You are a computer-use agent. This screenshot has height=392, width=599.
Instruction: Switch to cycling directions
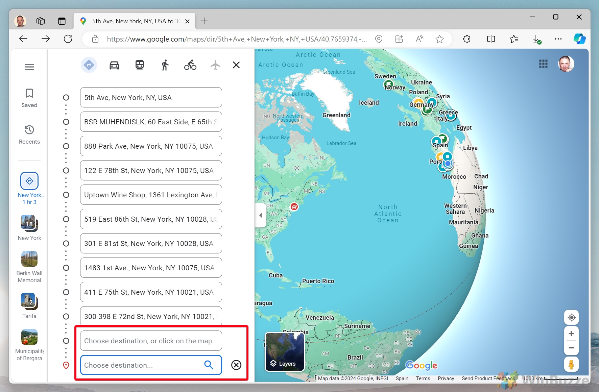tap(190, 65)
